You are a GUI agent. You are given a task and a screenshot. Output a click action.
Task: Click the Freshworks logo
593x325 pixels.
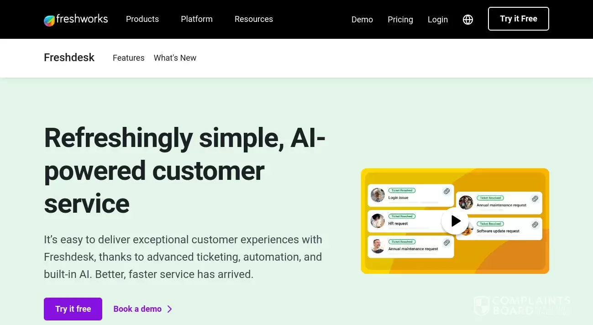click(x=76, y=19)
